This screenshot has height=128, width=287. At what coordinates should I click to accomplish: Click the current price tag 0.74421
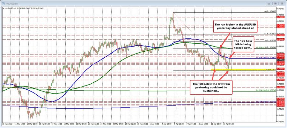coord(281,60)
